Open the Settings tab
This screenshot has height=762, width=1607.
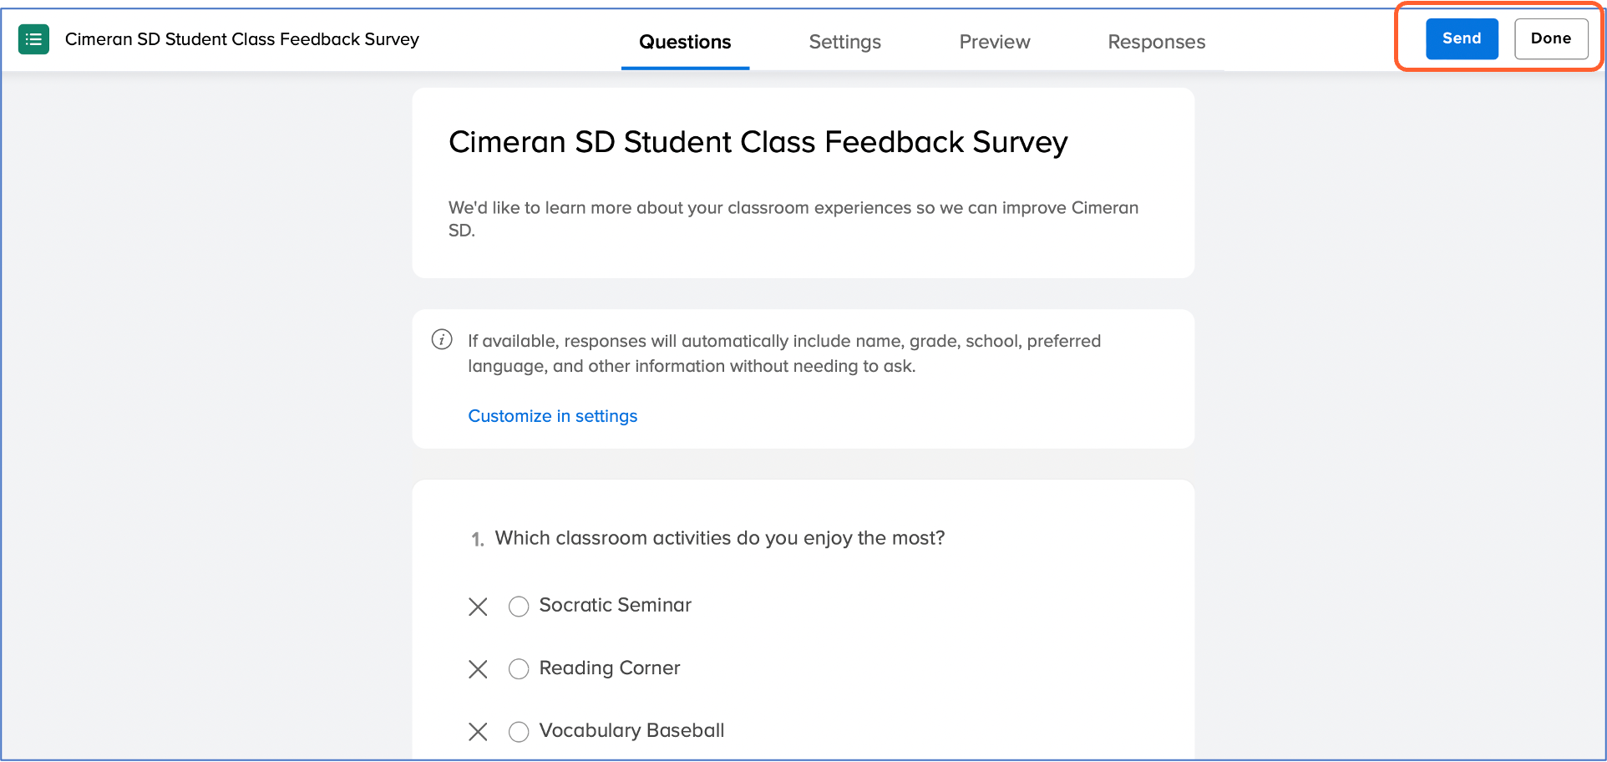click(844, 42)
